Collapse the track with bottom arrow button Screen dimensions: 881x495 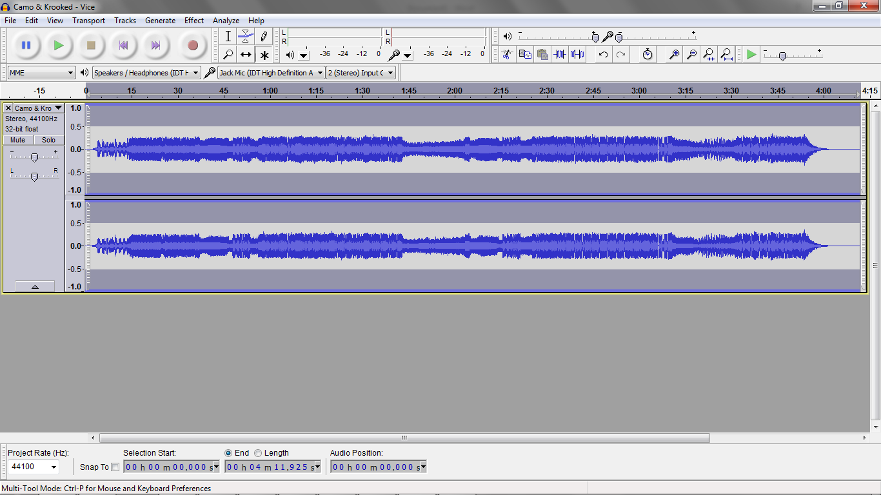tap(35, 286)
